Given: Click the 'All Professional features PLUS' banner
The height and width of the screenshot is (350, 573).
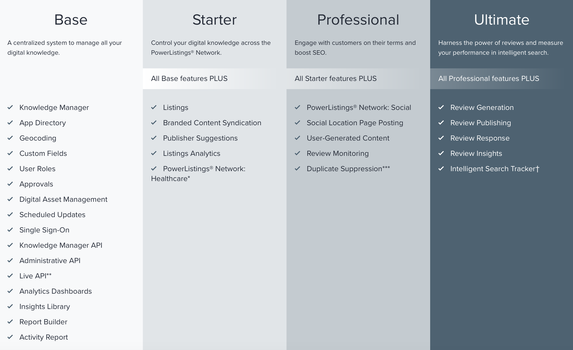Looking at the screenshot, I should (502, 78).
